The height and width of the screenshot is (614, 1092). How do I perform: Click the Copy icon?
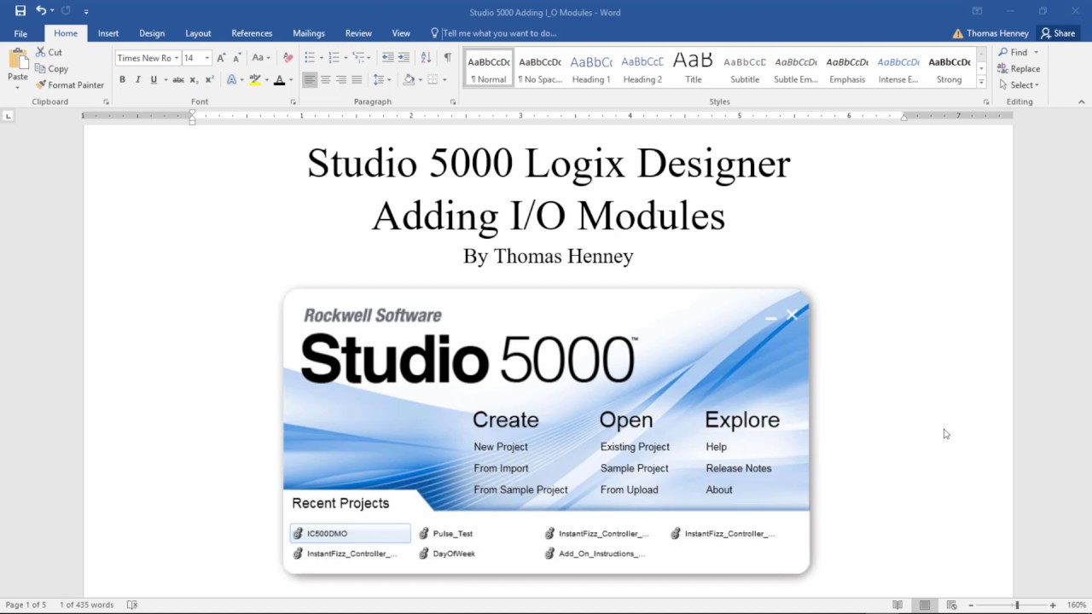pyautogui.click(x=40, y=68)
